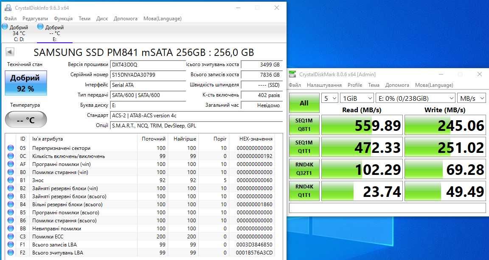This screenshot has width=489, height=260.
Task: Open Функція menu in CrystalDiskInfo
Action: [x=63, y=19]
